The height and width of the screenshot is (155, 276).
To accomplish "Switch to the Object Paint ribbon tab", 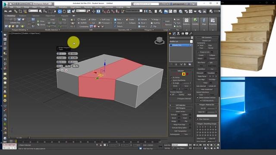I will 50,15.
